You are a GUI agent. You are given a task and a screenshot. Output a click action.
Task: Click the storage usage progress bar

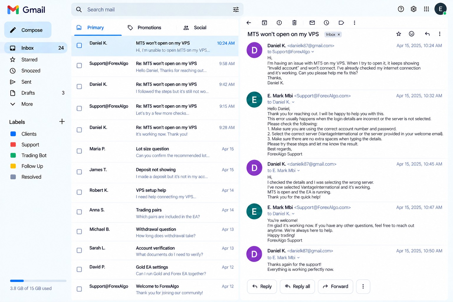[38, 281]
